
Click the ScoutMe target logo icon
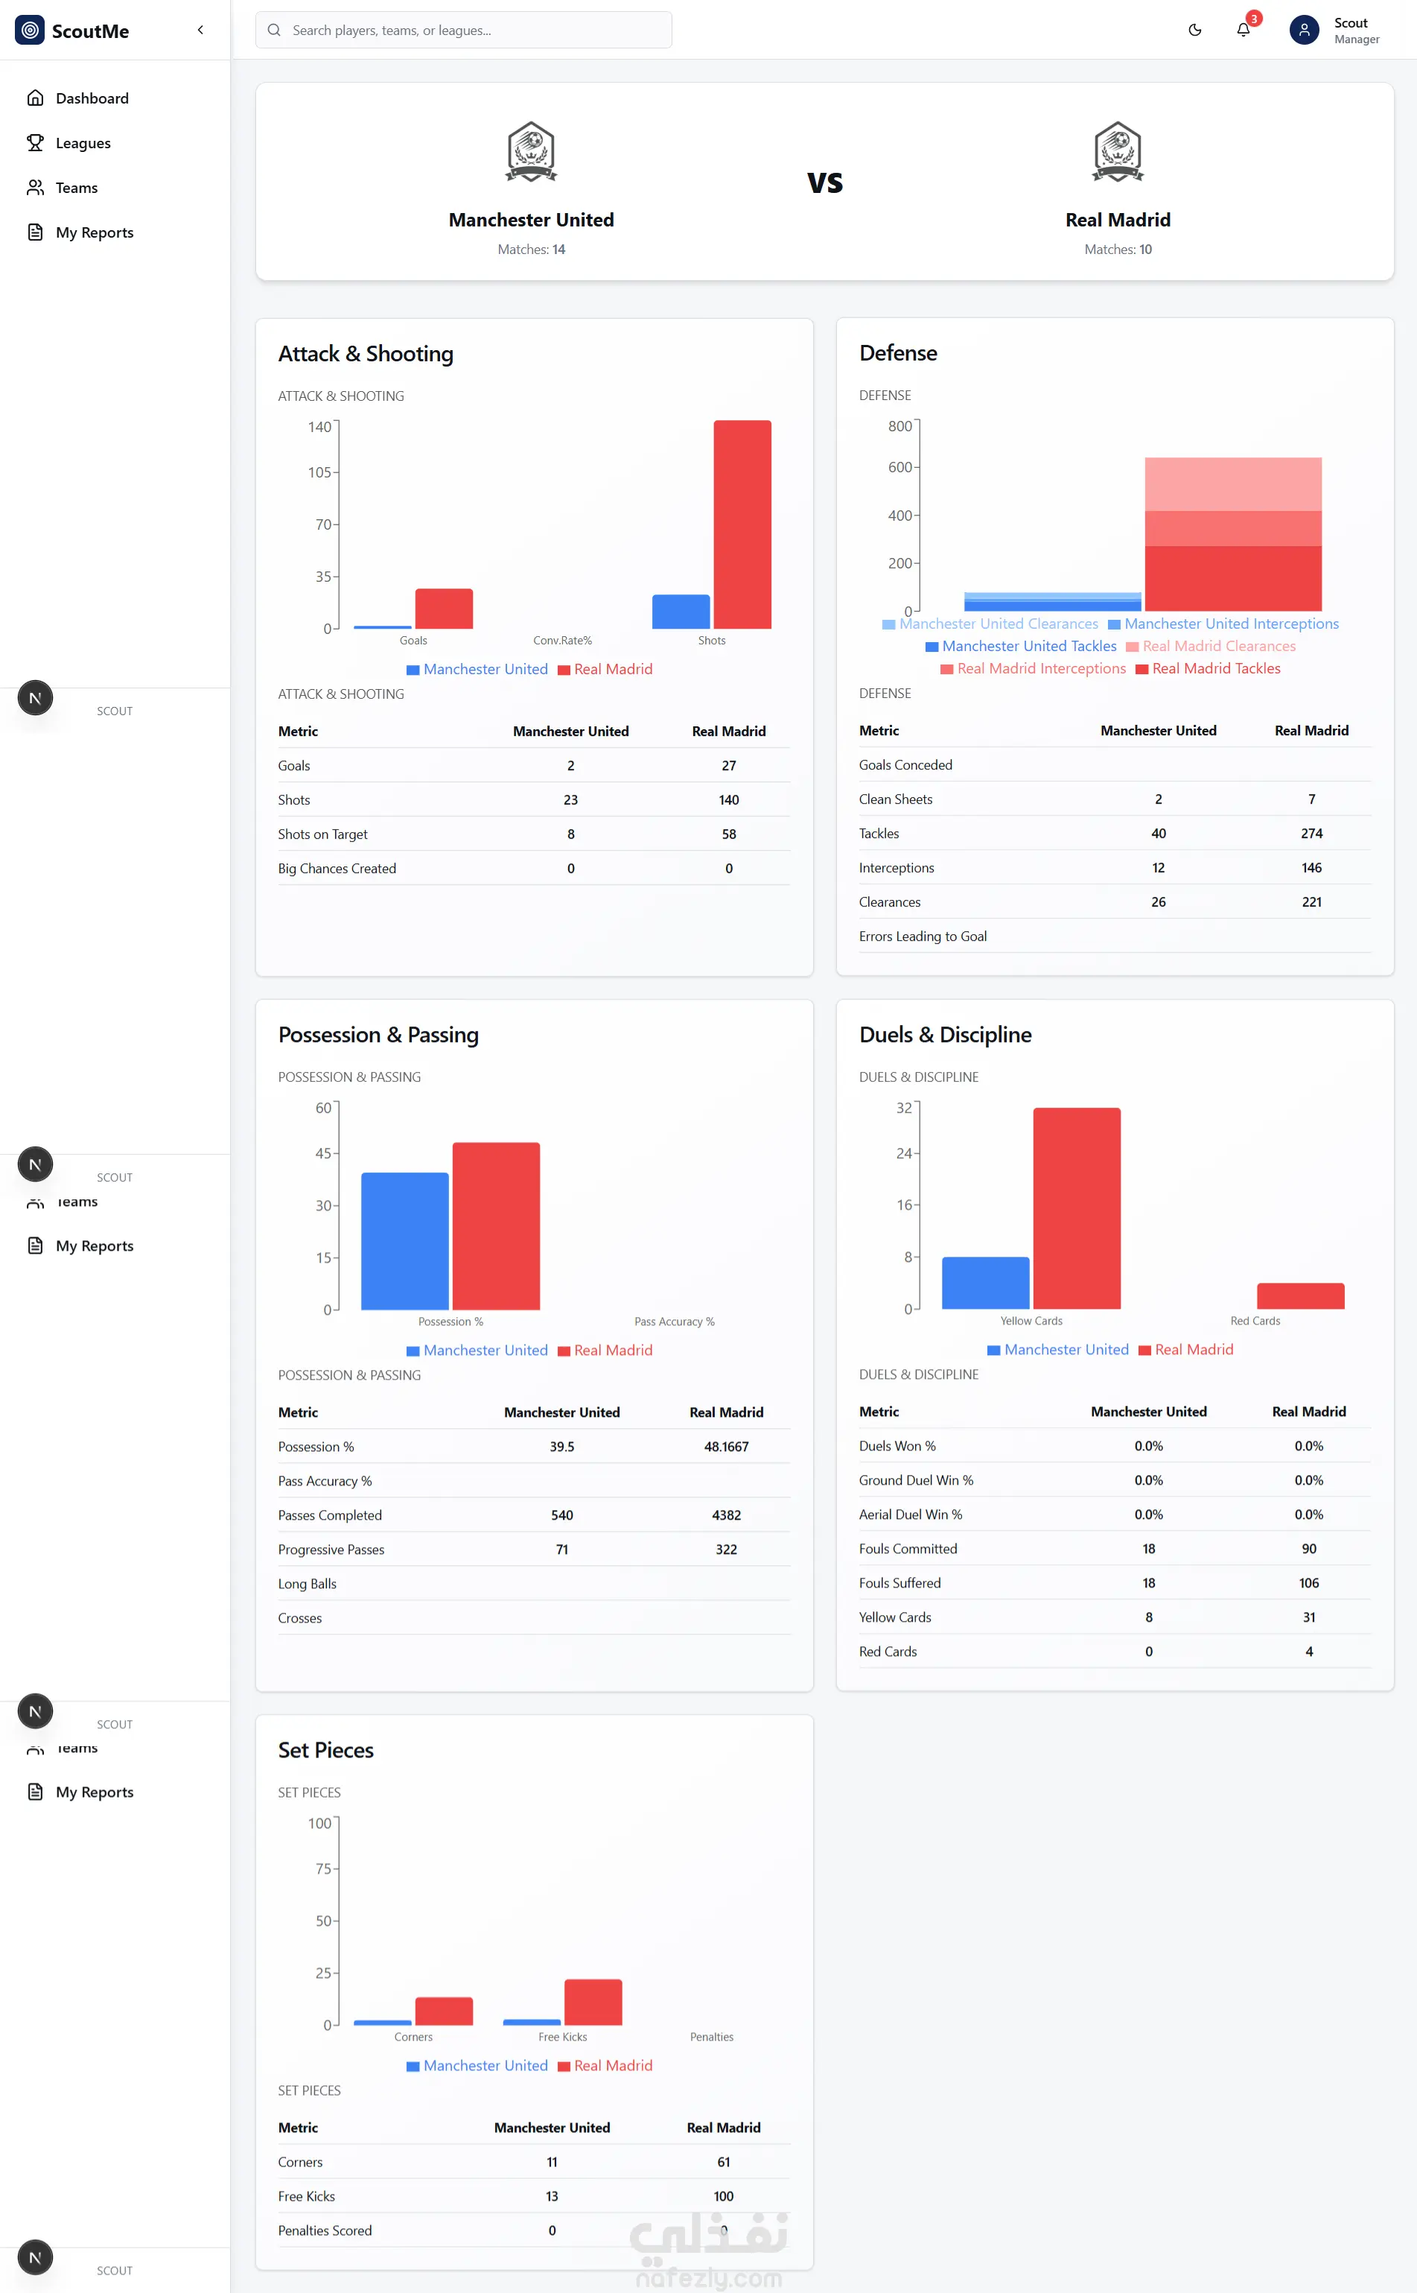[30, 30]
